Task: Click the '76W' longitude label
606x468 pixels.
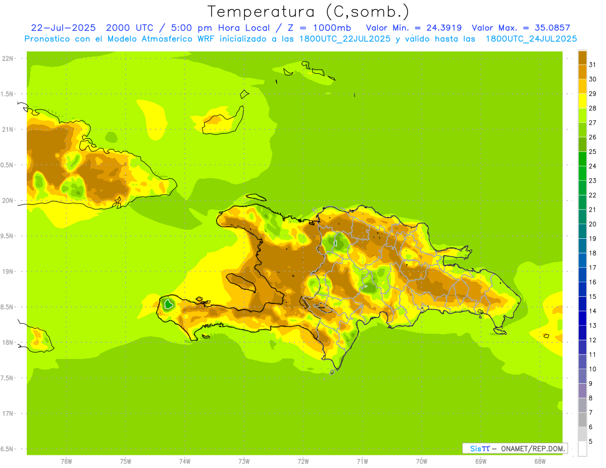Action: 66,461
